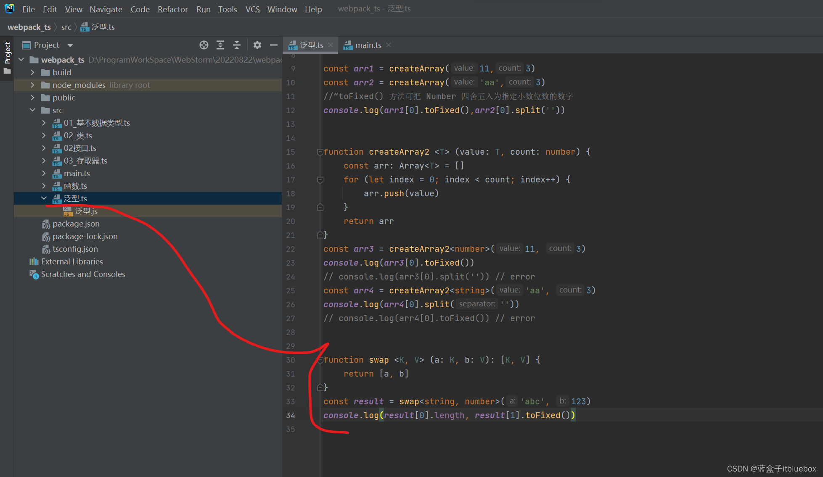This screenshot has height=477, width=823.
Task: Open the Project view dropdown arrow
Action: 70,45
